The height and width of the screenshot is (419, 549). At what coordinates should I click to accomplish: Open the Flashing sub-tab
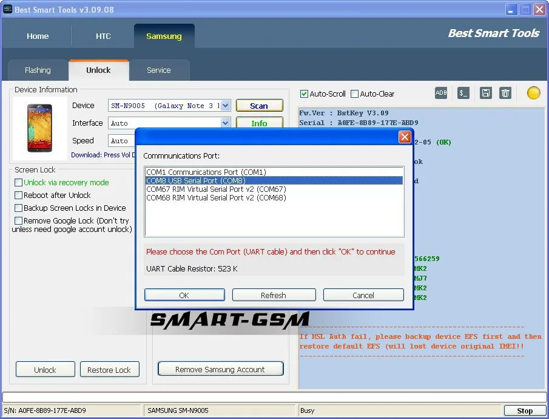click(38, 70)
